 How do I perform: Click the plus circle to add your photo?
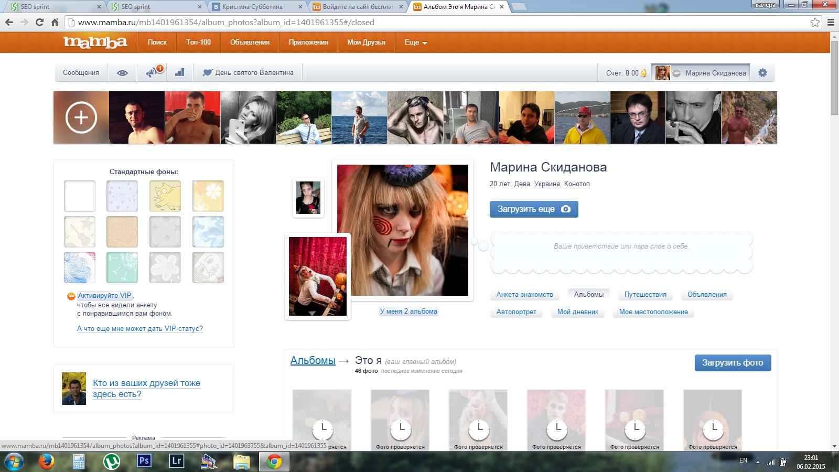pos(81,117)
